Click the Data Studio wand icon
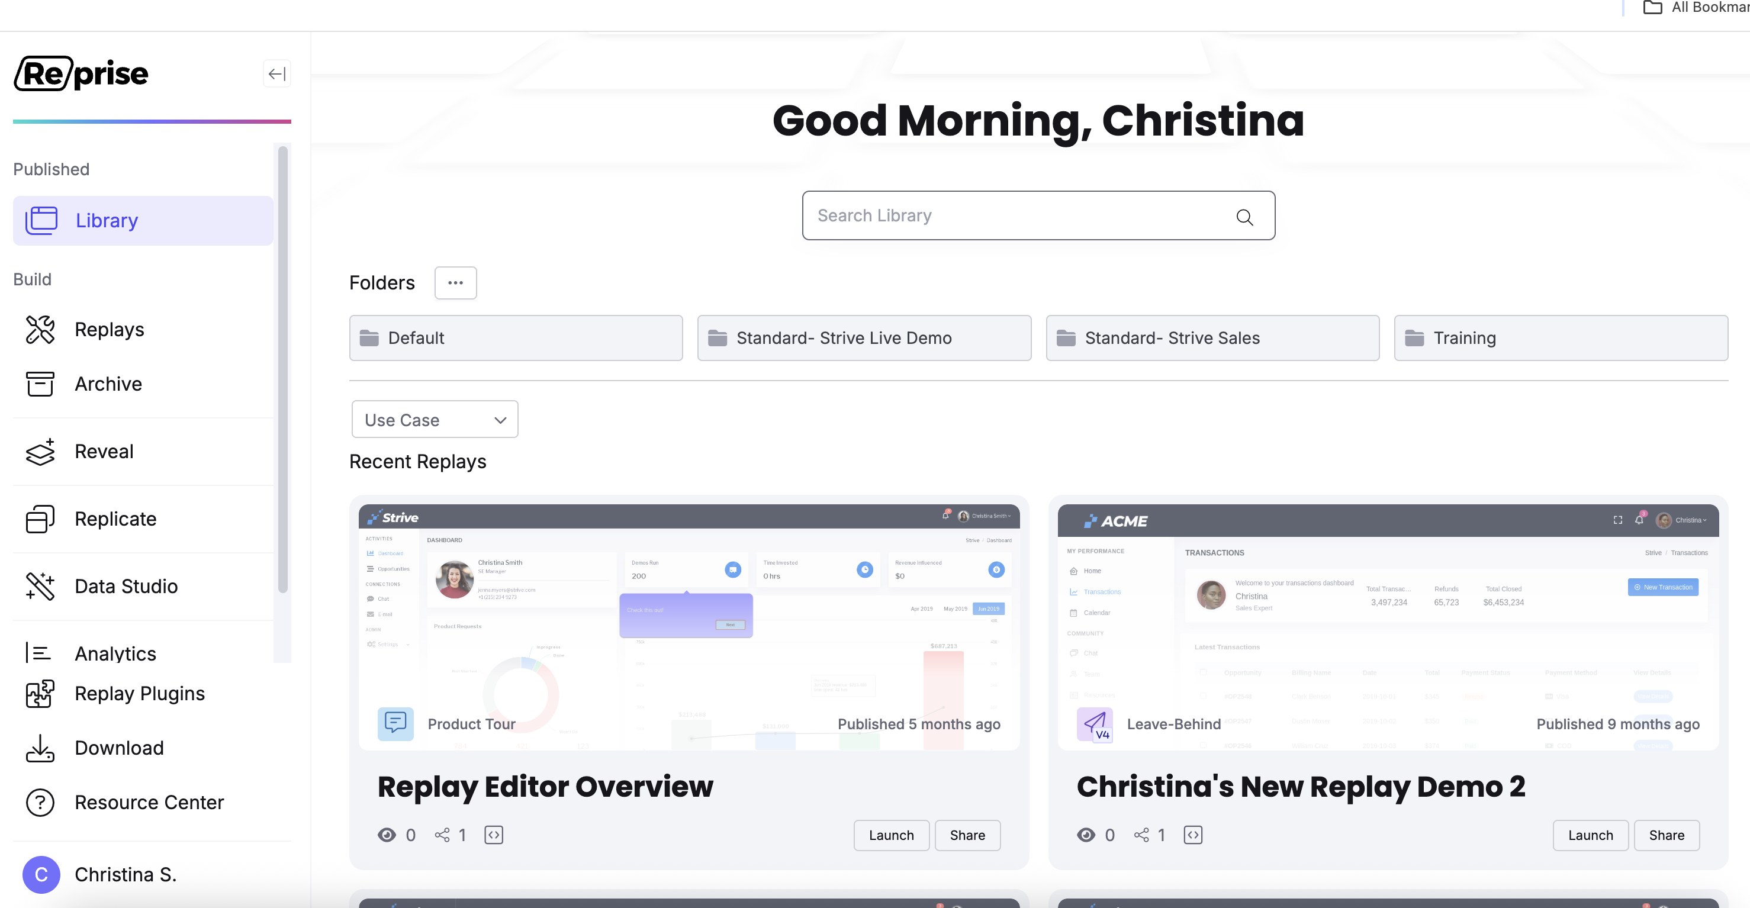Screen dimensions: 1750x908 (40, 586)
